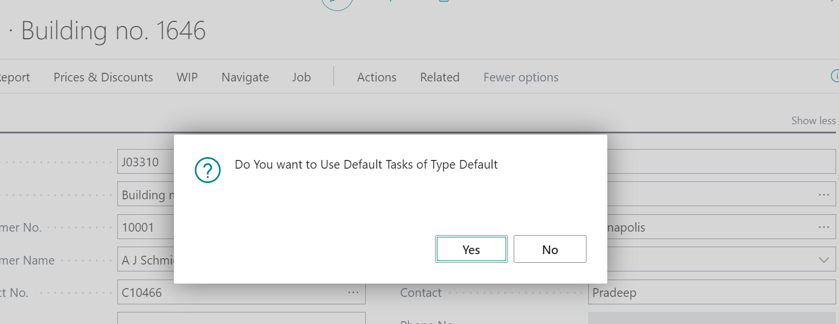839x324 pixels.
Task: Open the Report menu
Action: (x=15, y=77)
